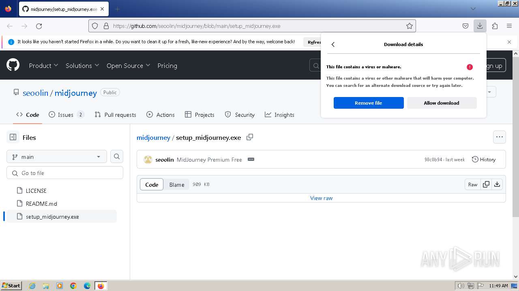Select the Code view toggle

point(152,184)
